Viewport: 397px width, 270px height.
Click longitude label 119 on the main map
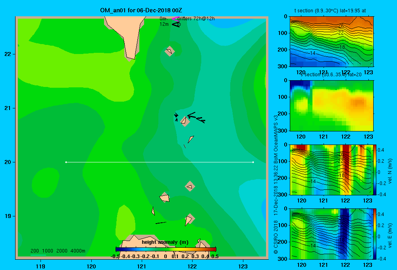coord(40,266)
